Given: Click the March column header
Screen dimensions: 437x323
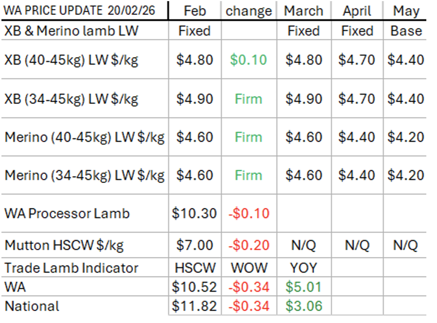Looking at the screenshot, I should (303, 11).
